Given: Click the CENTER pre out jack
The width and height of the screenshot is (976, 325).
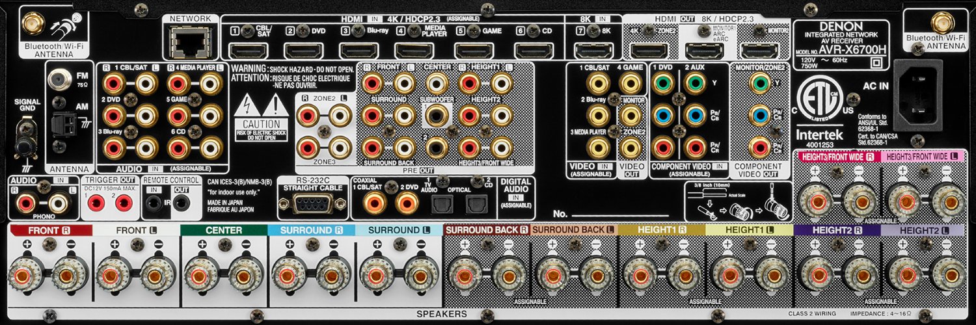Looking at the screenshot, I should [x=435, y=83].
